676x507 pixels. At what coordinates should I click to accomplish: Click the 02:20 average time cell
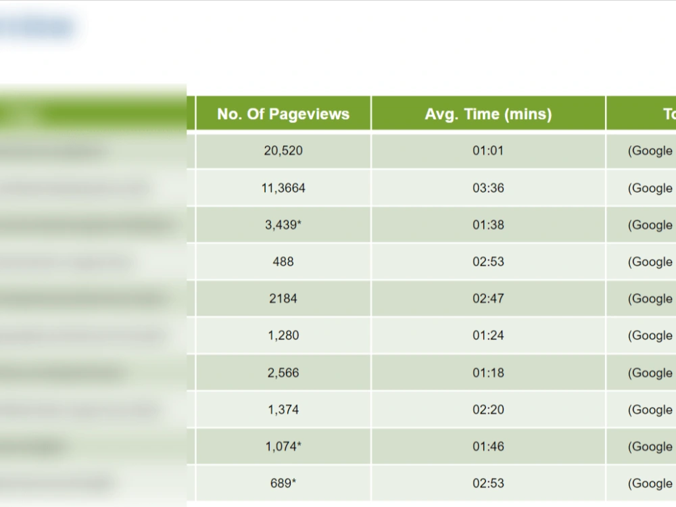[488, 410]
